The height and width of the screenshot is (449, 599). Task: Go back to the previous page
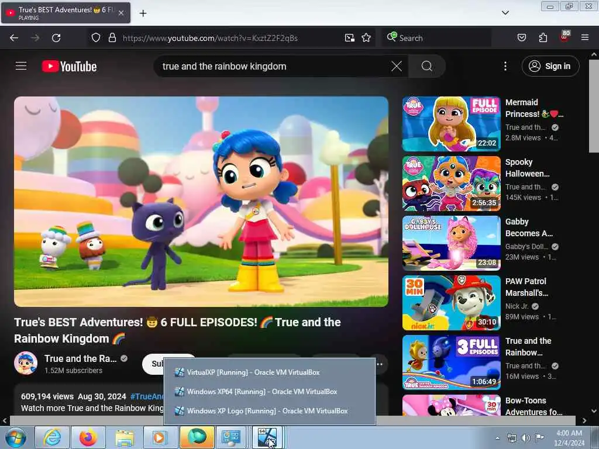coord(14,38)
